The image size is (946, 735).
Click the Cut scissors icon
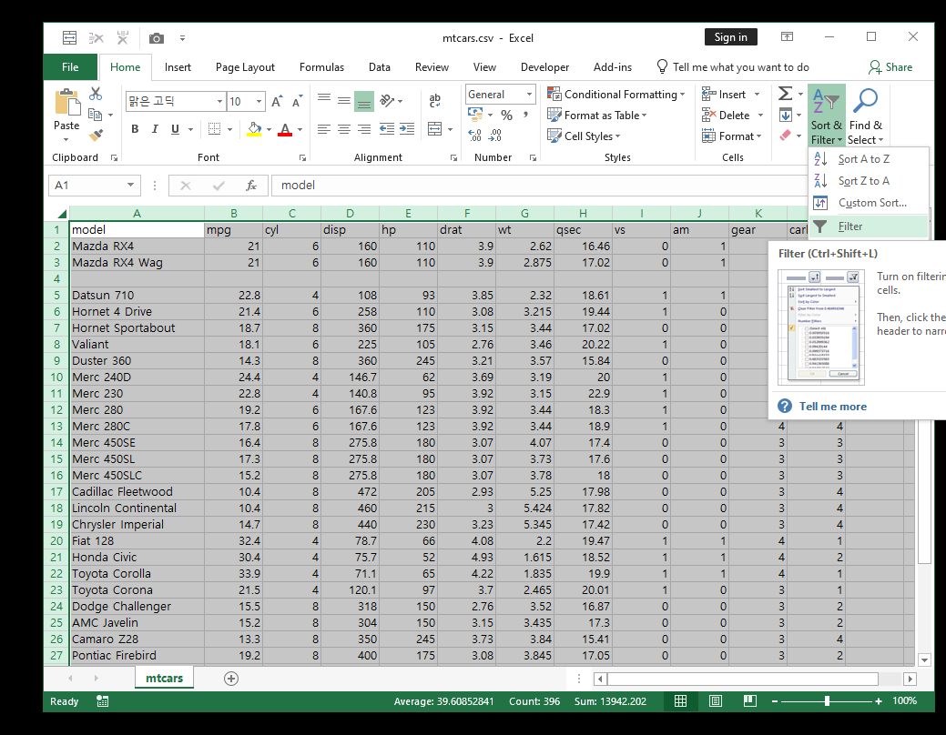tap(96, 94)
